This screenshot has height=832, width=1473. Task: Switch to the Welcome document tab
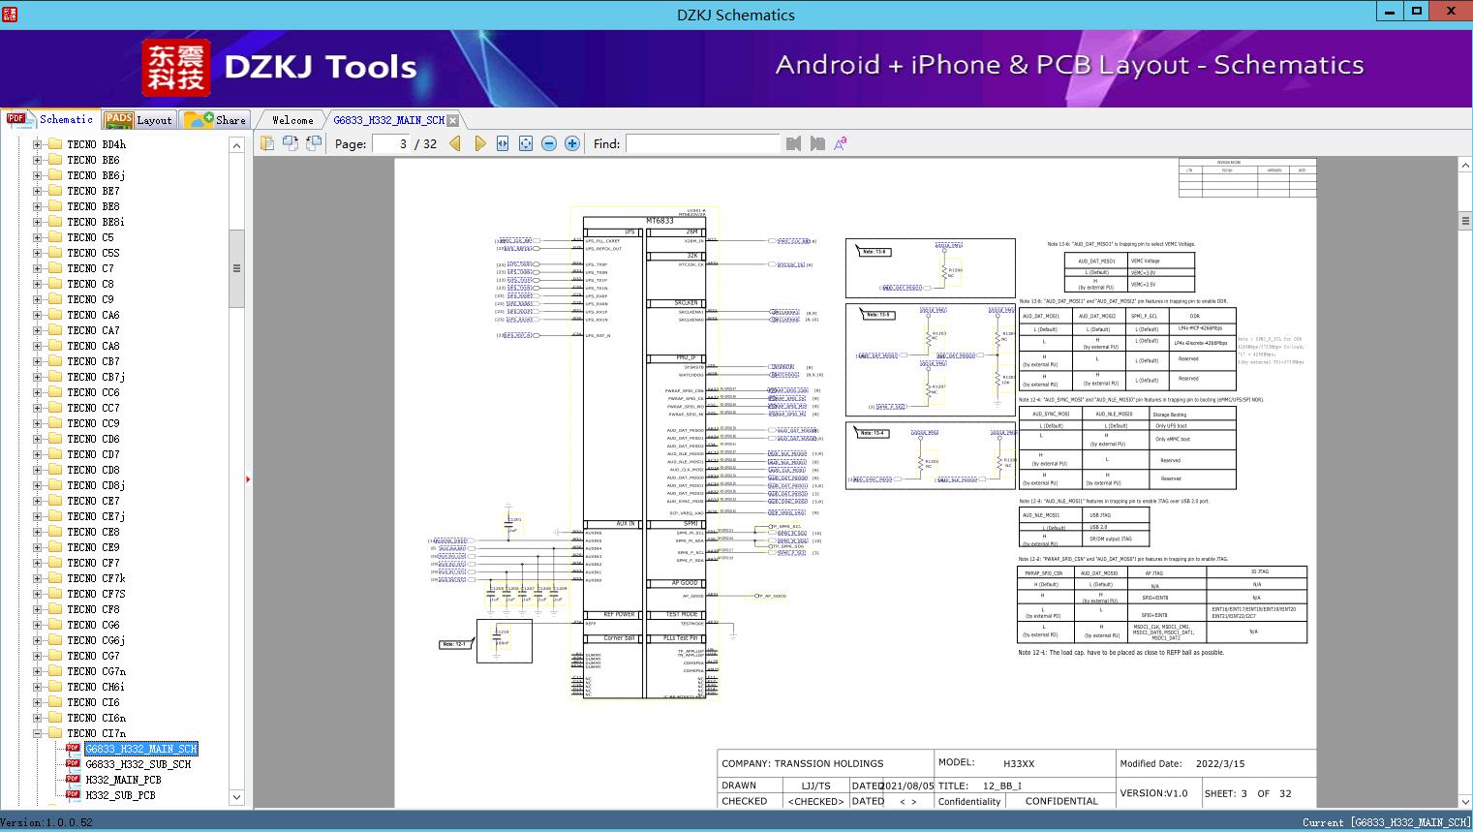[x=292, y=120]
